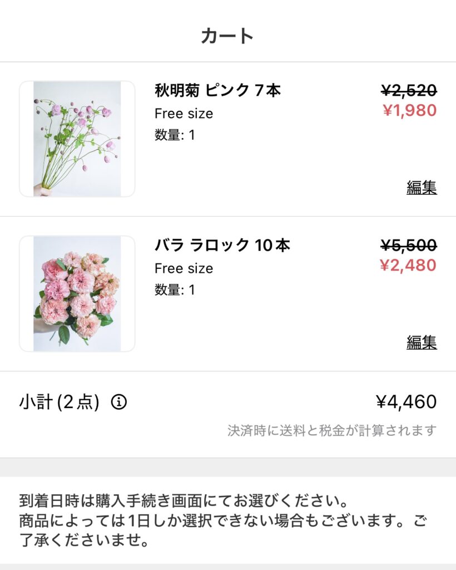The width and height of the screenshot is (456, 570).
Task: Click the crossed-out price ¥5,500
Action: coord(409,245)
